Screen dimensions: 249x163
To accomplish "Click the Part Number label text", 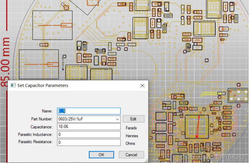I will click(x=42, y=119).
